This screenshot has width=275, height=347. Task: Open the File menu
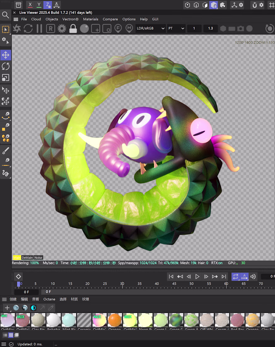24,19
